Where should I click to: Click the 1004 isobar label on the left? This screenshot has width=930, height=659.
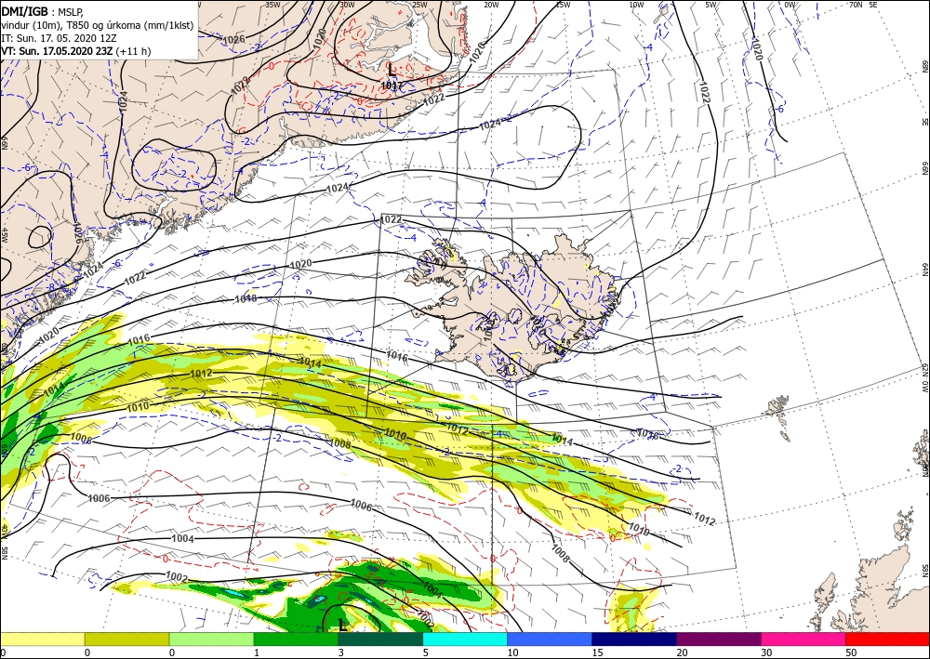[x=182, y=539]
